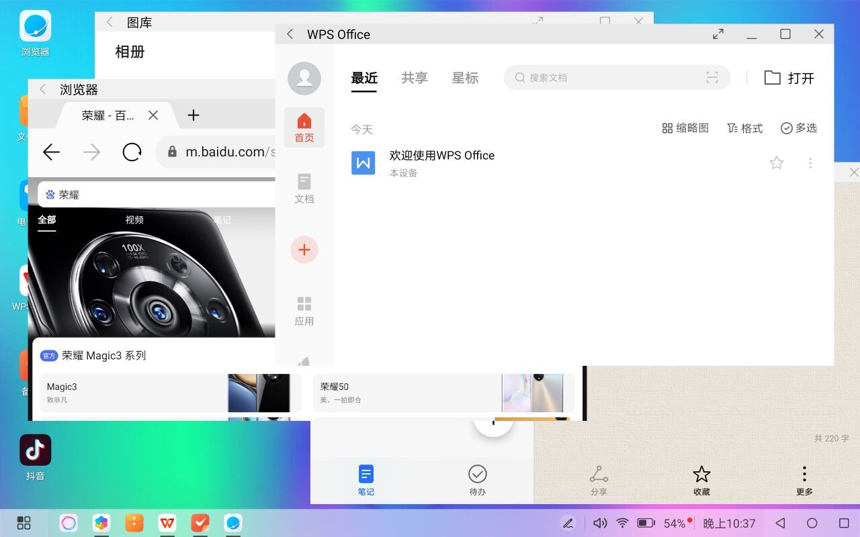
Task: Open the 浏览器 desktop shortcut
Action: point(35,33)
